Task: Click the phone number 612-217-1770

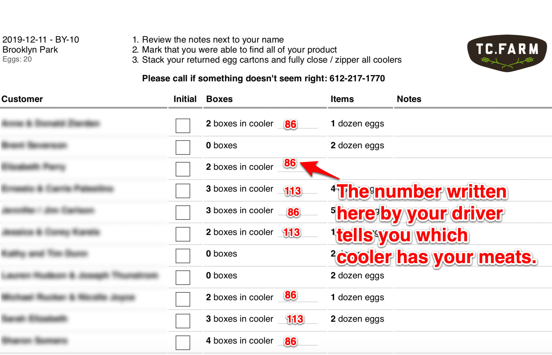Action: coord(357,78)
